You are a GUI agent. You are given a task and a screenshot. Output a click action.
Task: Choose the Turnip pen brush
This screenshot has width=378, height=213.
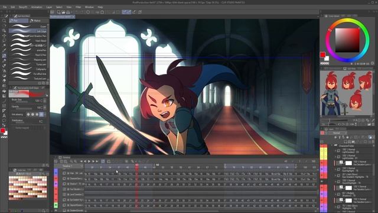[x=28, y=64]
